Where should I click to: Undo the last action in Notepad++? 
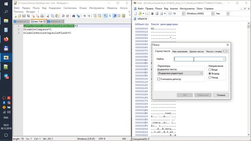(x=63, y=16)
